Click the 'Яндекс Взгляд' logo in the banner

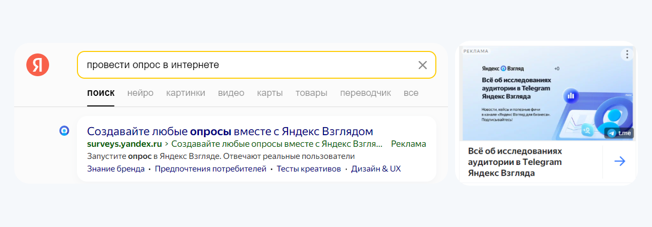[503, 68]
